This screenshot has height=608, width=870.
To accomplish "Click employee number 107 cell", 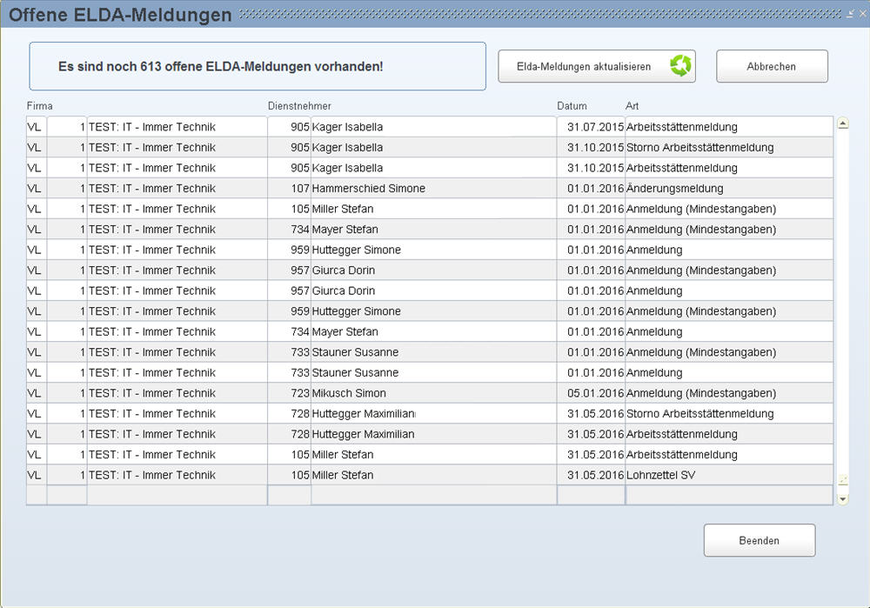I will (289, 188).
